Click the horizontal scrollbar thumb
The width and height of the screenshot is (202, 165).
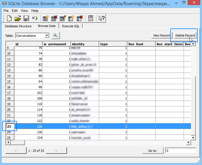tap(17, 142)
